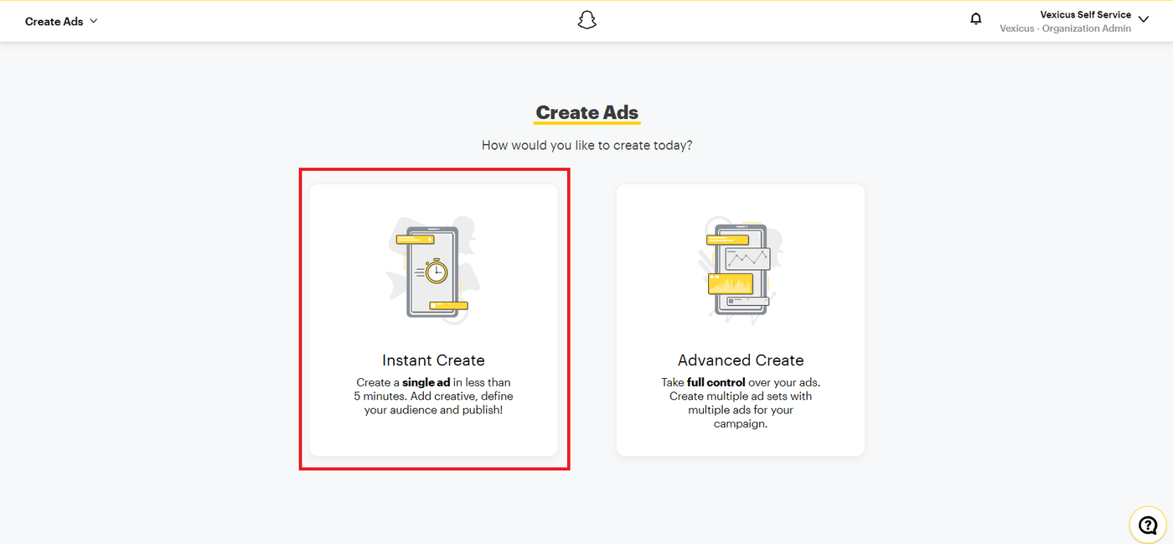This screenshot has width=1173, height=544.
Task: Open the Create Ads menu item
Action: click(x=54, y=21)
